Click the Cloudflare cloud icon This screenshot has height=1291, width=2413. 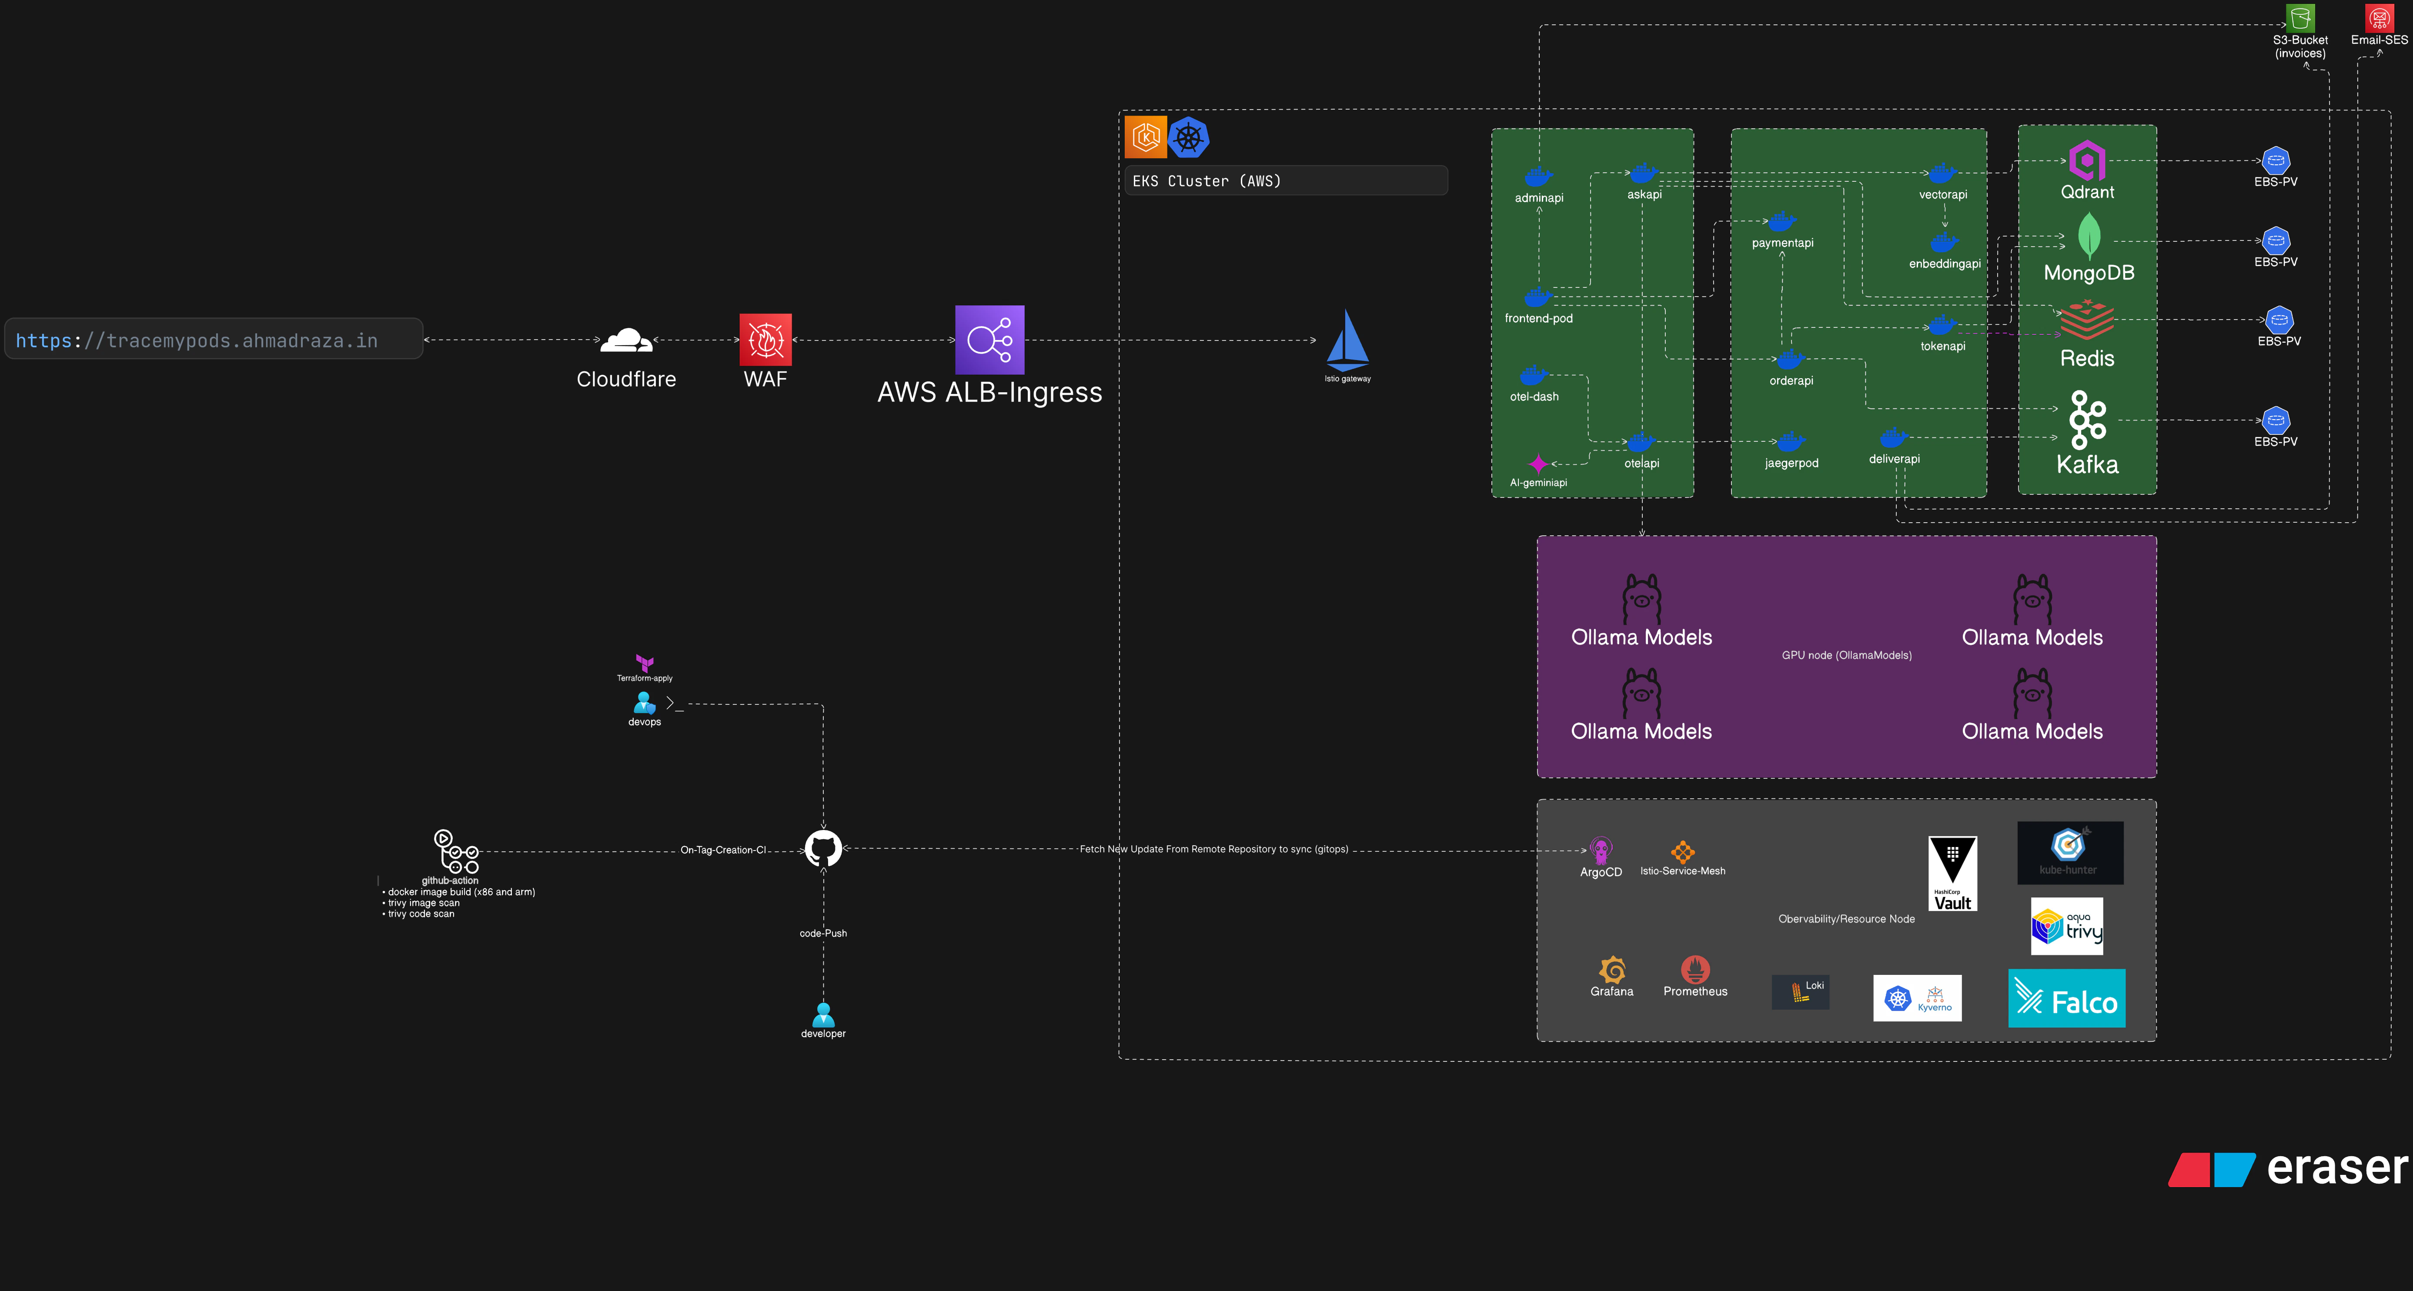click(626, 341)
